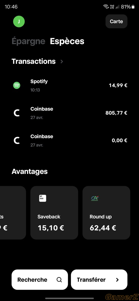Image resolution: width=139 pixels, height=301 pixels.
Task: Tap the SP 500 icon in Saveback card
Action: click(x=43, y=198)
